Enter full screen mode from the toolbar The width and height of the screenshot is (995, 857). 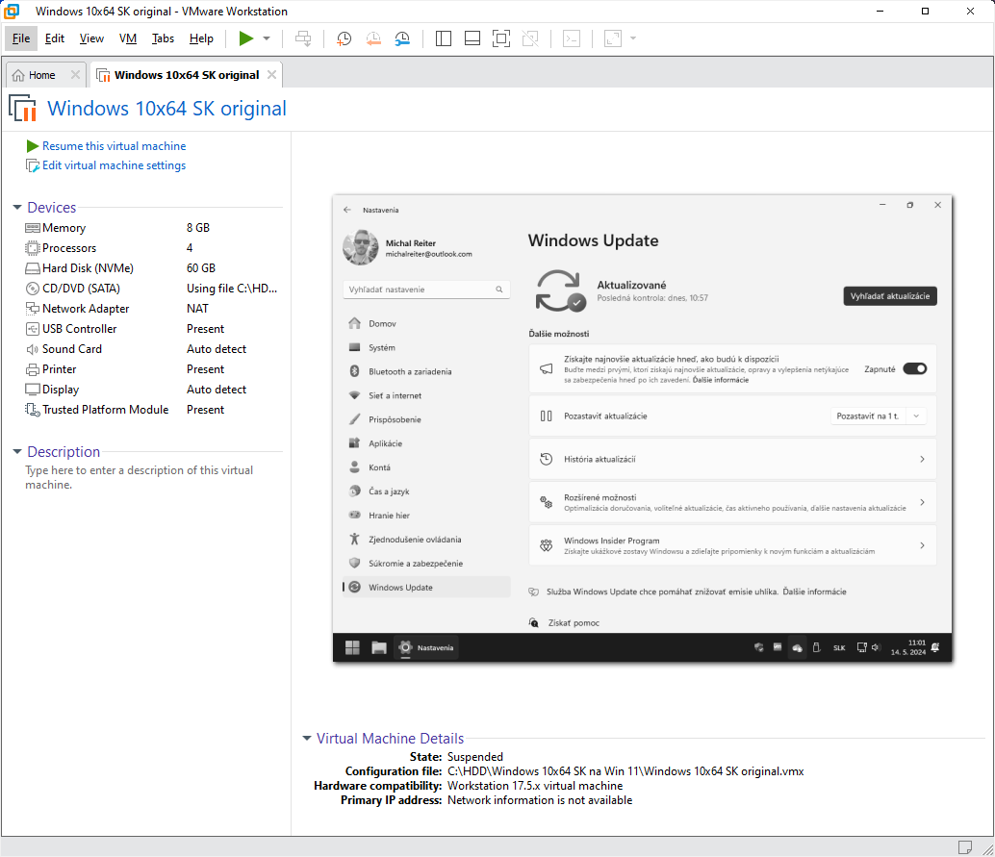tap(500, 38)
